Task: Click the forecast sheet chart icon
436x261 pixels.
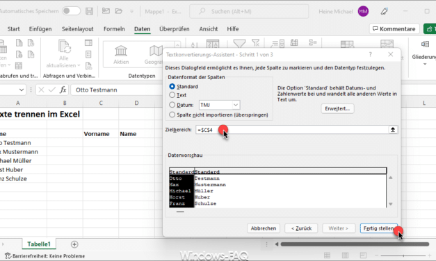Action: coord(387,44)
